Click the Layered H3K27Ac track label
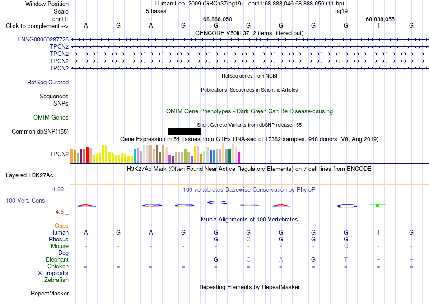 29,175
